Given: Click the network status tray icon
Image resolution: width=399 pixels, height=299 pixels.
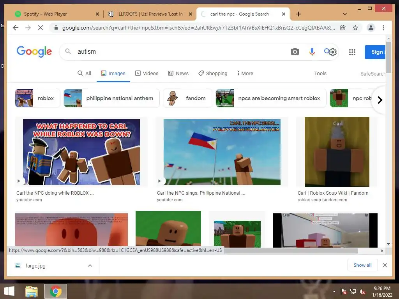Looking at the screenshot, I should point(353,292).
